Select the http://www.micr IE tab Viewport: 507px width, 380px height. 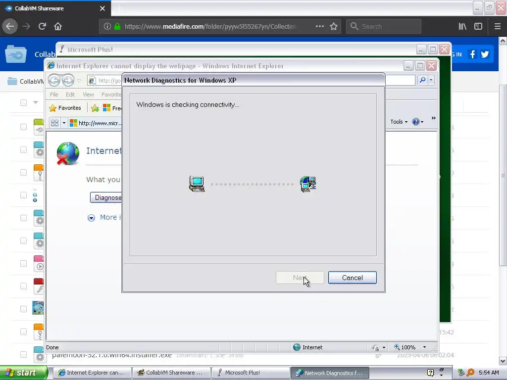(x=96, y=123)
